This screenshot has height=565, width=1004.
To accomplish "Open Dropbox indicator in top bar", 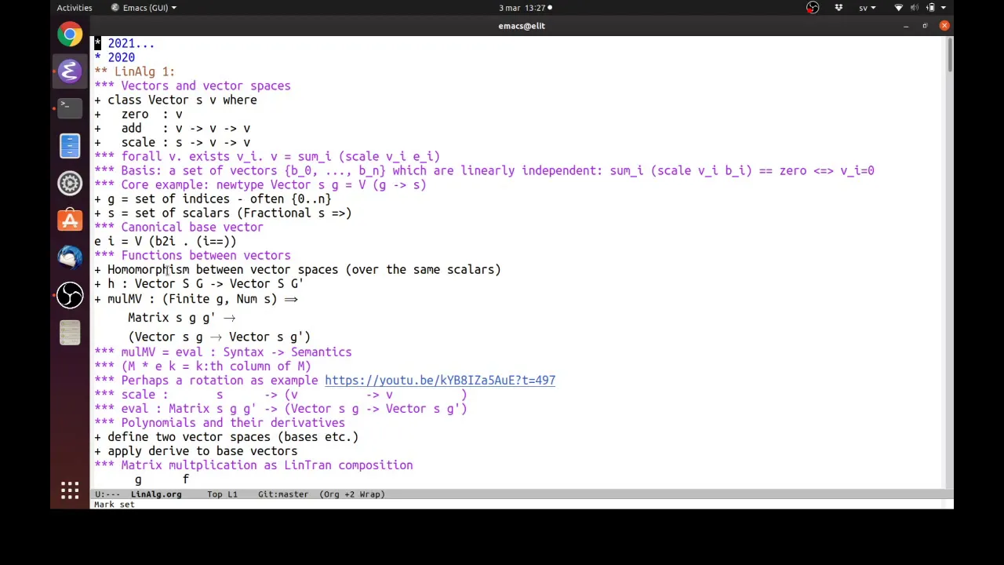I will pos(838,8).
